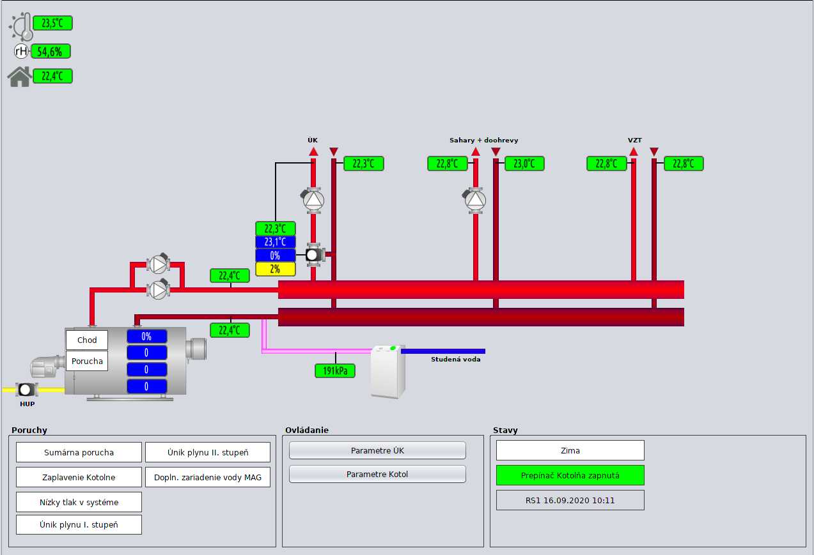The image size is (814, 555).
Task: Click the Zima season status indicator
Action: (x=570, y=450)
